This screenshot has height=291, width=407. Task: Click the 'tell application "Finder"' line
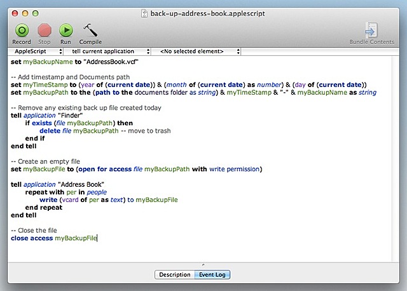pos(46,116)
